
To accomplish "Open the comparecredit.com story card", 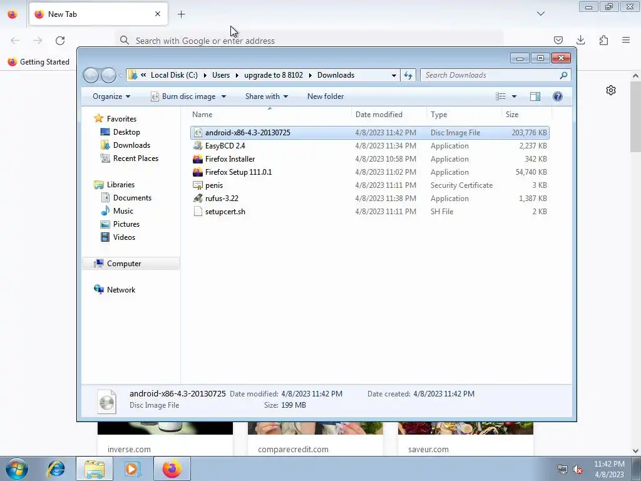I will click(x=315, y=438).
